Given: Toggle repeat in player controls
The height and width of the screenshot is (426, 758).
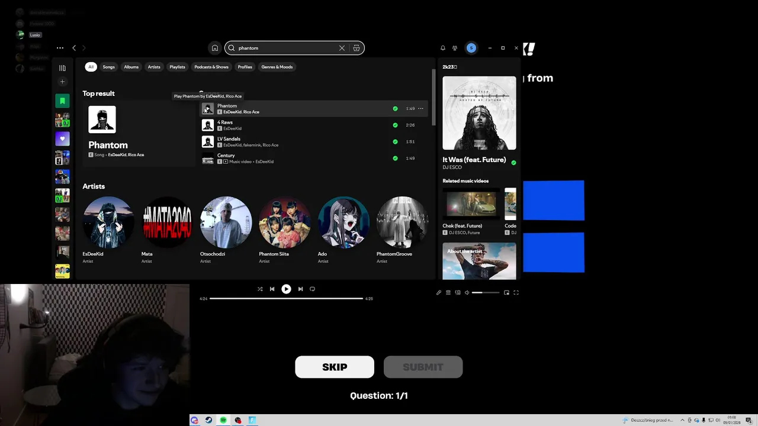Looking at the screenshot, I should 312,289.
